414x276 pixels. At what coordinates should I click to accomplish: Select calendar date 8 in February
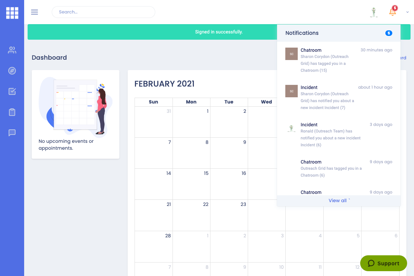[x=191, y=153]
